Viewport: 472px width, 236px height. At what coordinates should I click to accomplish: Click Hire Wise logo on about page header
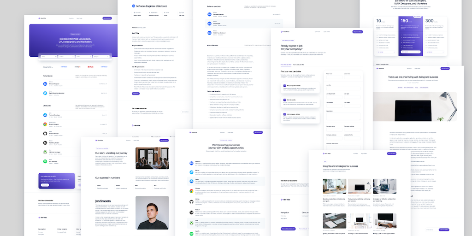(x=99, y=140)
